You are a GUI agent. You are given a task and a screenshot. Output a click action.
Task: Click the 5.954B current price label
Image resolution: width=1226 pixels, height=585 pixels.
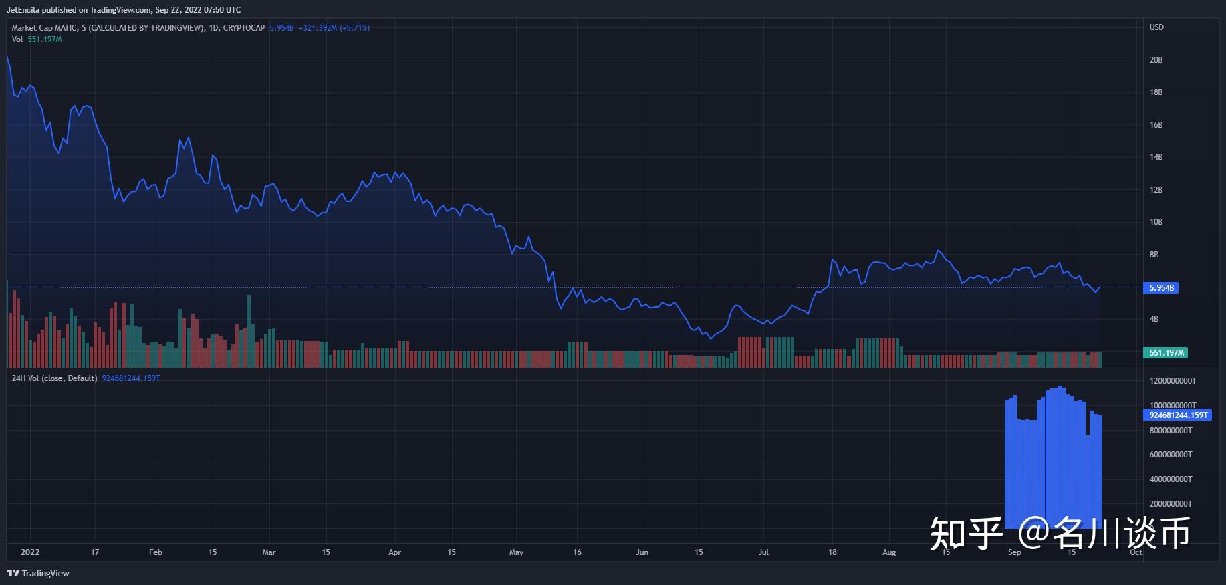(x=1161, y=288)
